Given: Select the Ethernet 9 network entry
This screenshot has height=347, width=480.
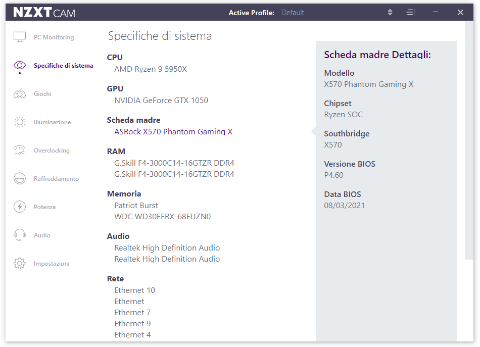Looking at the screenshot, I should pyautogui.click(x=132, y=324).
